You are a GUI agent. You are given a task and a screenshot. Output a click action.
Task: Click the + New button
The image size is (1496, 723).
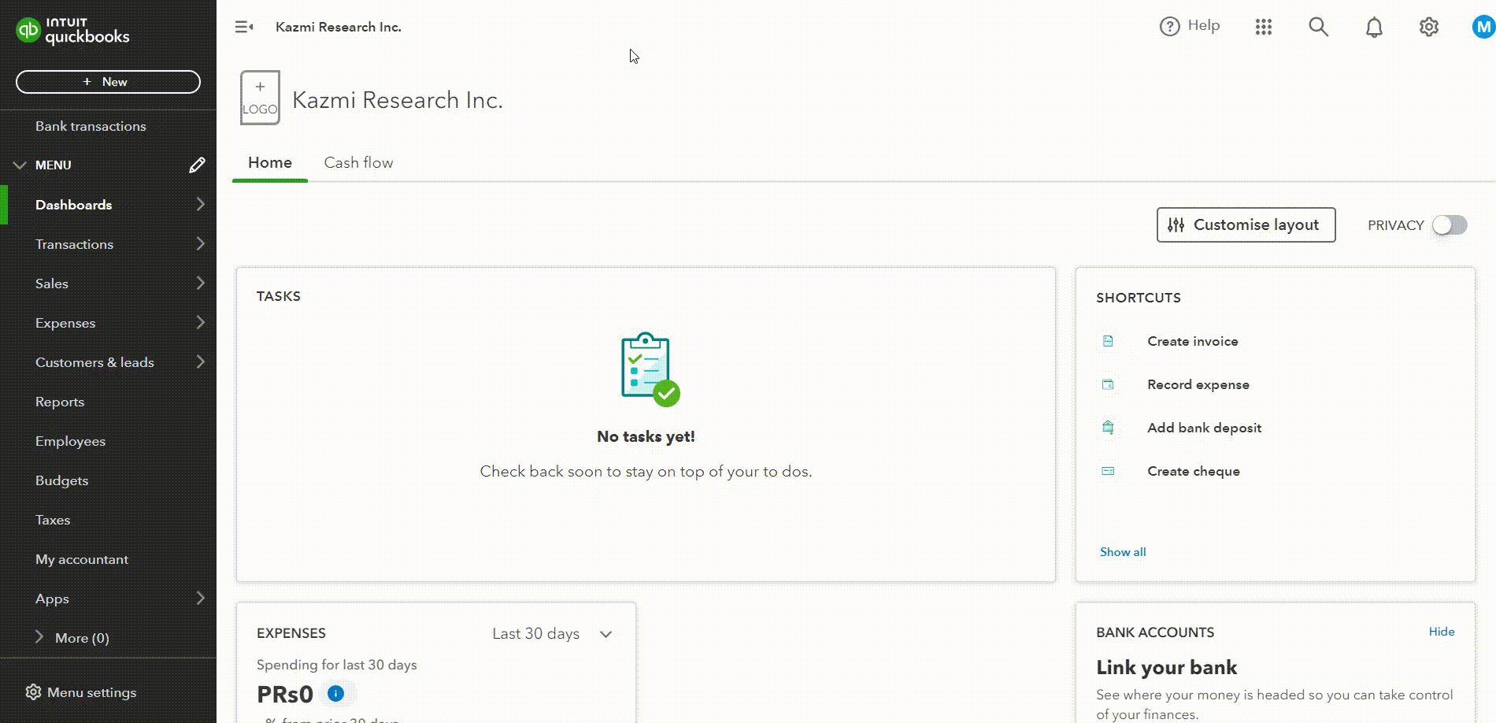(x=107, y=81)
